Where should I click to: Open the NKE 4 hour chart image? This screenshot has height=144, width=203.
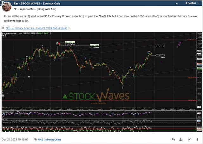tap(102, 82)
